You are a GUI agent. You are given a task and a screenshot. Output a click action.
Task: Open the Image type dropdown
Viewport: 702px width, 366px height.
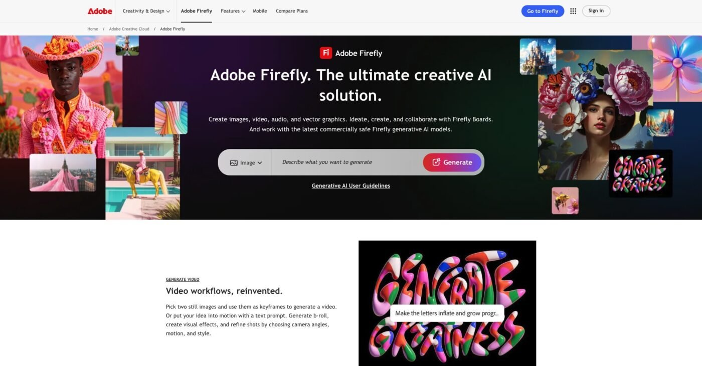(246, 162)
